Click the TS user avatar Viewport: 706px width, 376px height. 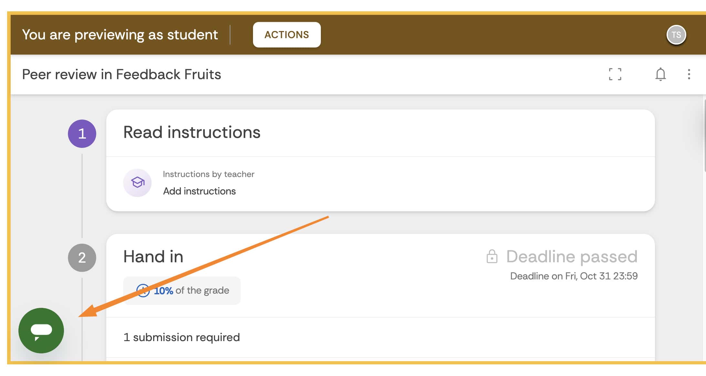[676, 35]
